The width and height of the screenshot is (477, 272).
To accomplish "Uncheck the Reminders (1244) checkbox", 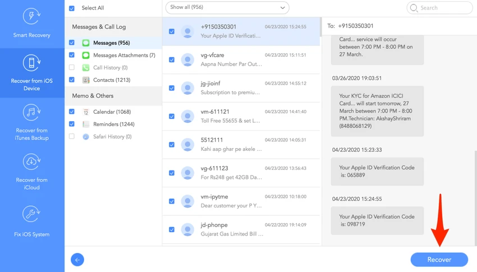I will point(72,124).
